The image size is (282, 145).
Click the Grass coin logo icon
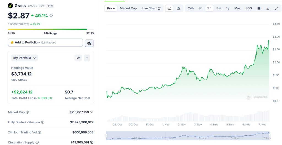click(10, 6)
